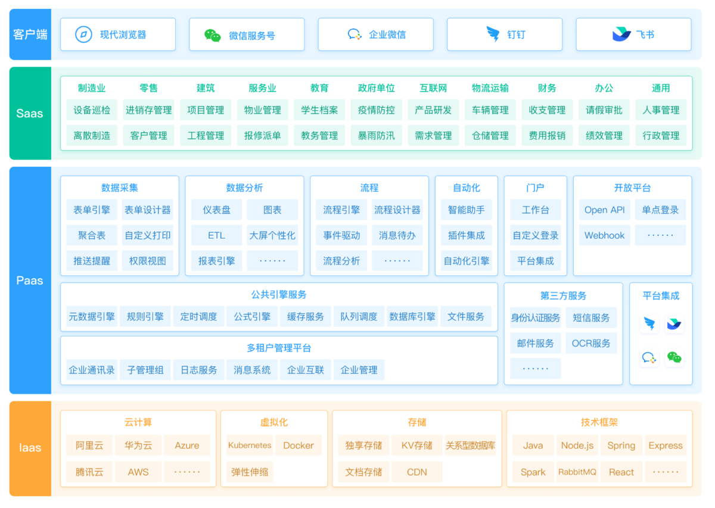The height and width of the screenshot is (508, 715).
Task: Select the Iaas layer label
Action: [x=30, y=448]
